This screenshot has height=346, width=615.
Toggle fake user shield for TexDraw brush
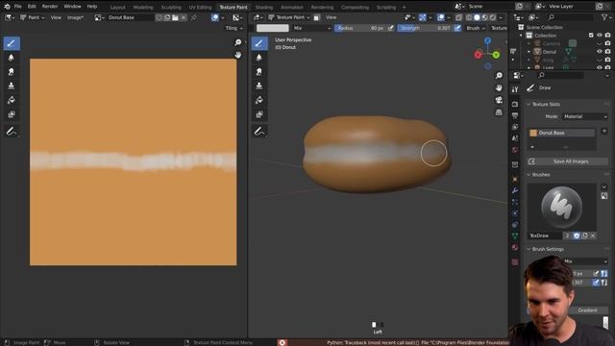(x=577, y=235)
